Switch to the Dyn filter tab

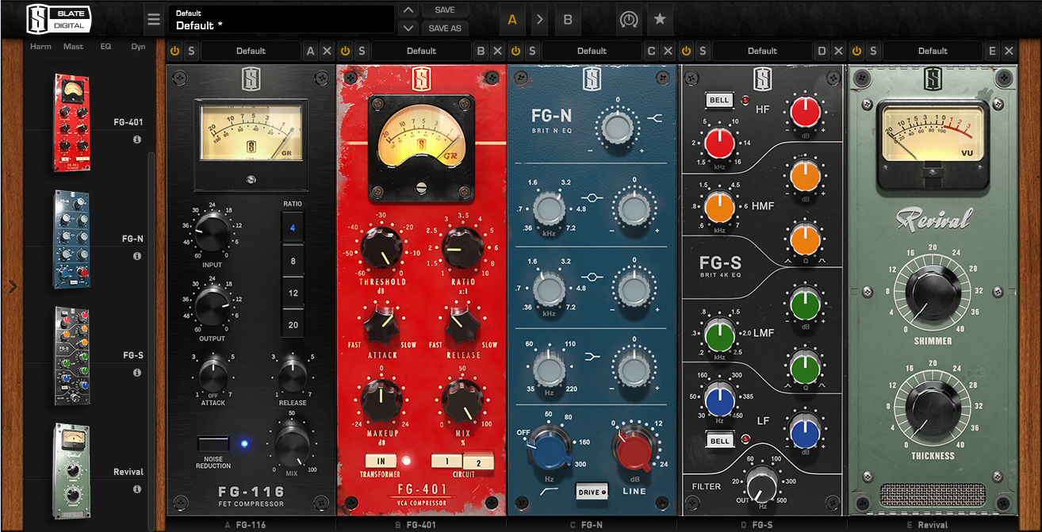[x=138, y=46]
